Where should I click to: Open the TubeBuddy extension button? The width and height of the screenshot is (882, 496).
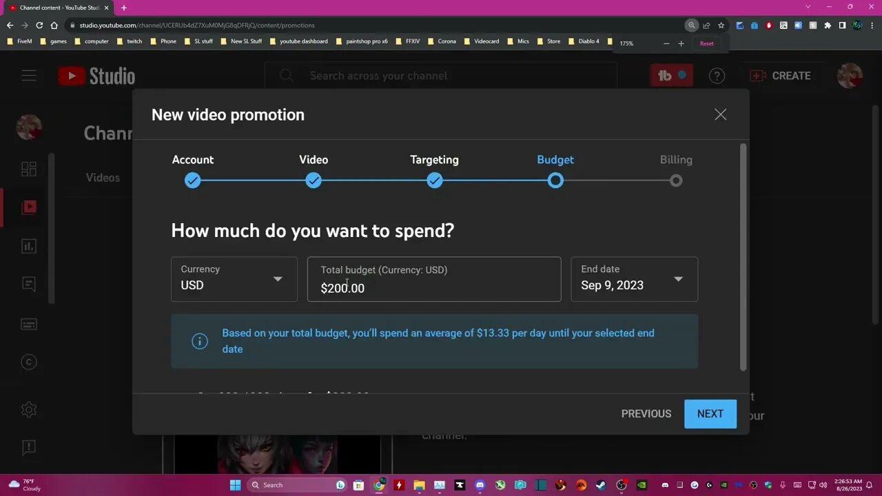pyautogui.click(x=671, y=76)
